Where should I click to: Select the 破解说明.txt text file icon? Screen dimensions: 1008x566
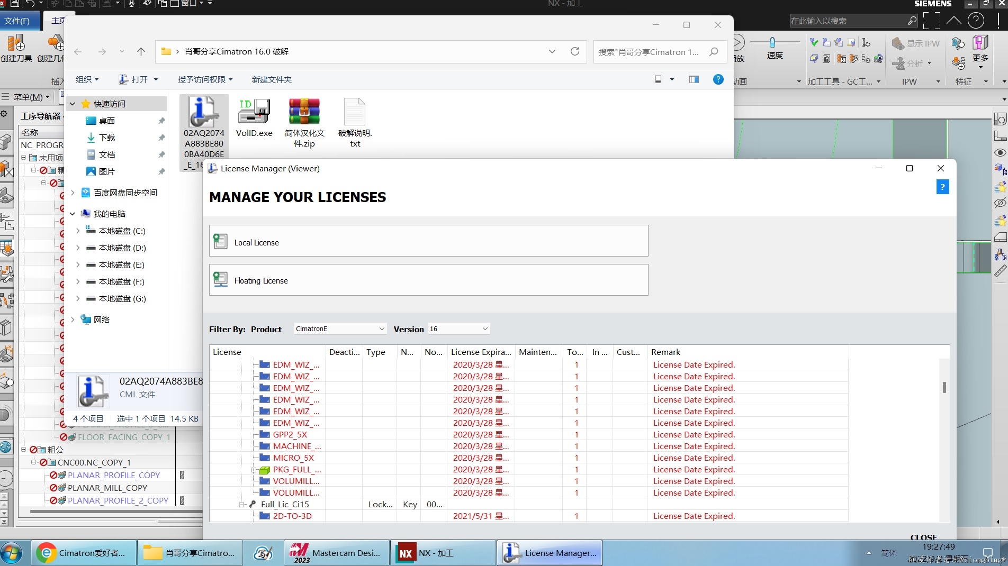click(x=355, y=112)
